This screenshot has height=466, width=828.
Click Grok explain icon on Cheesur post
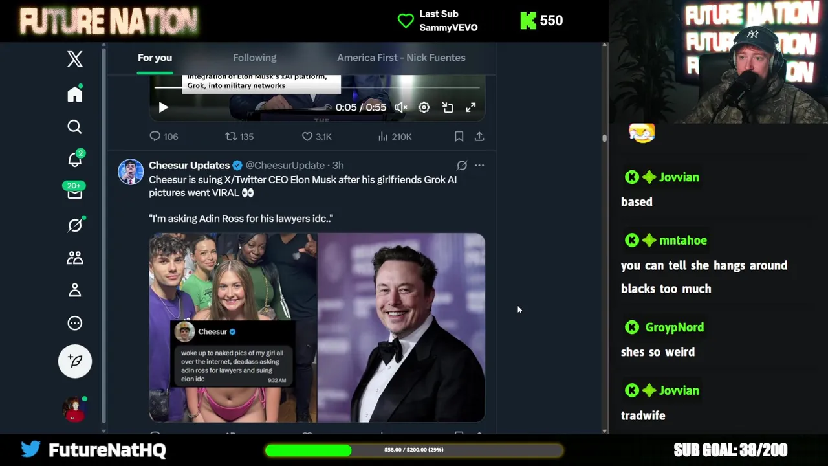pyautogui.click(x=462, y=166)
